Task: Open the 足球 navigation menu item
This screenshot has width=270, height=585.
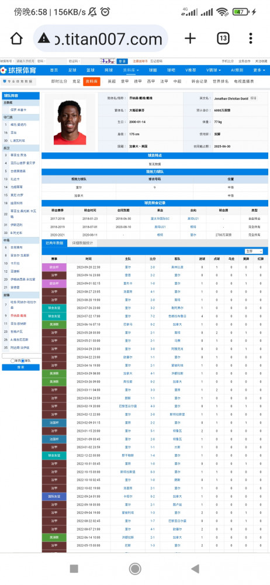Action: pos(72,70)
